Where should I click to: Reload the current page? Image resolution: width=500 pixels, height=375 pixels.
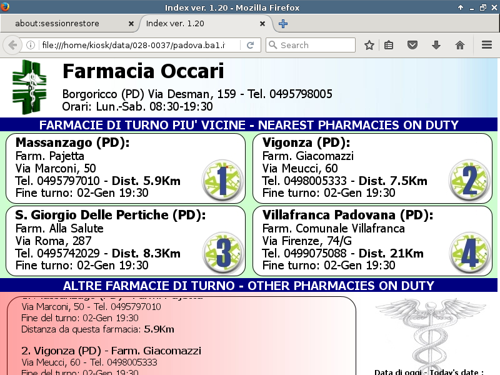tap(250, 45)
